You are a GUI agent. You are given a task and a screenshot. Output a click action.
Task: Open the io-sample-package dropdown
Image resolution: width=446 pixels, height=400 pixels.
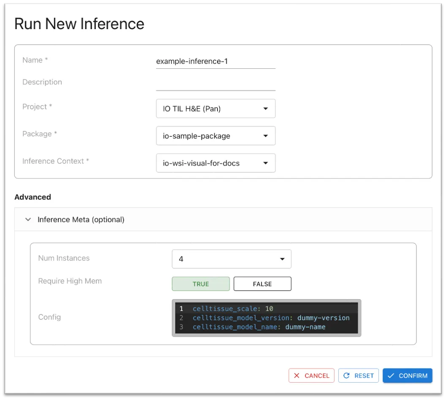[x=211, y=136]
